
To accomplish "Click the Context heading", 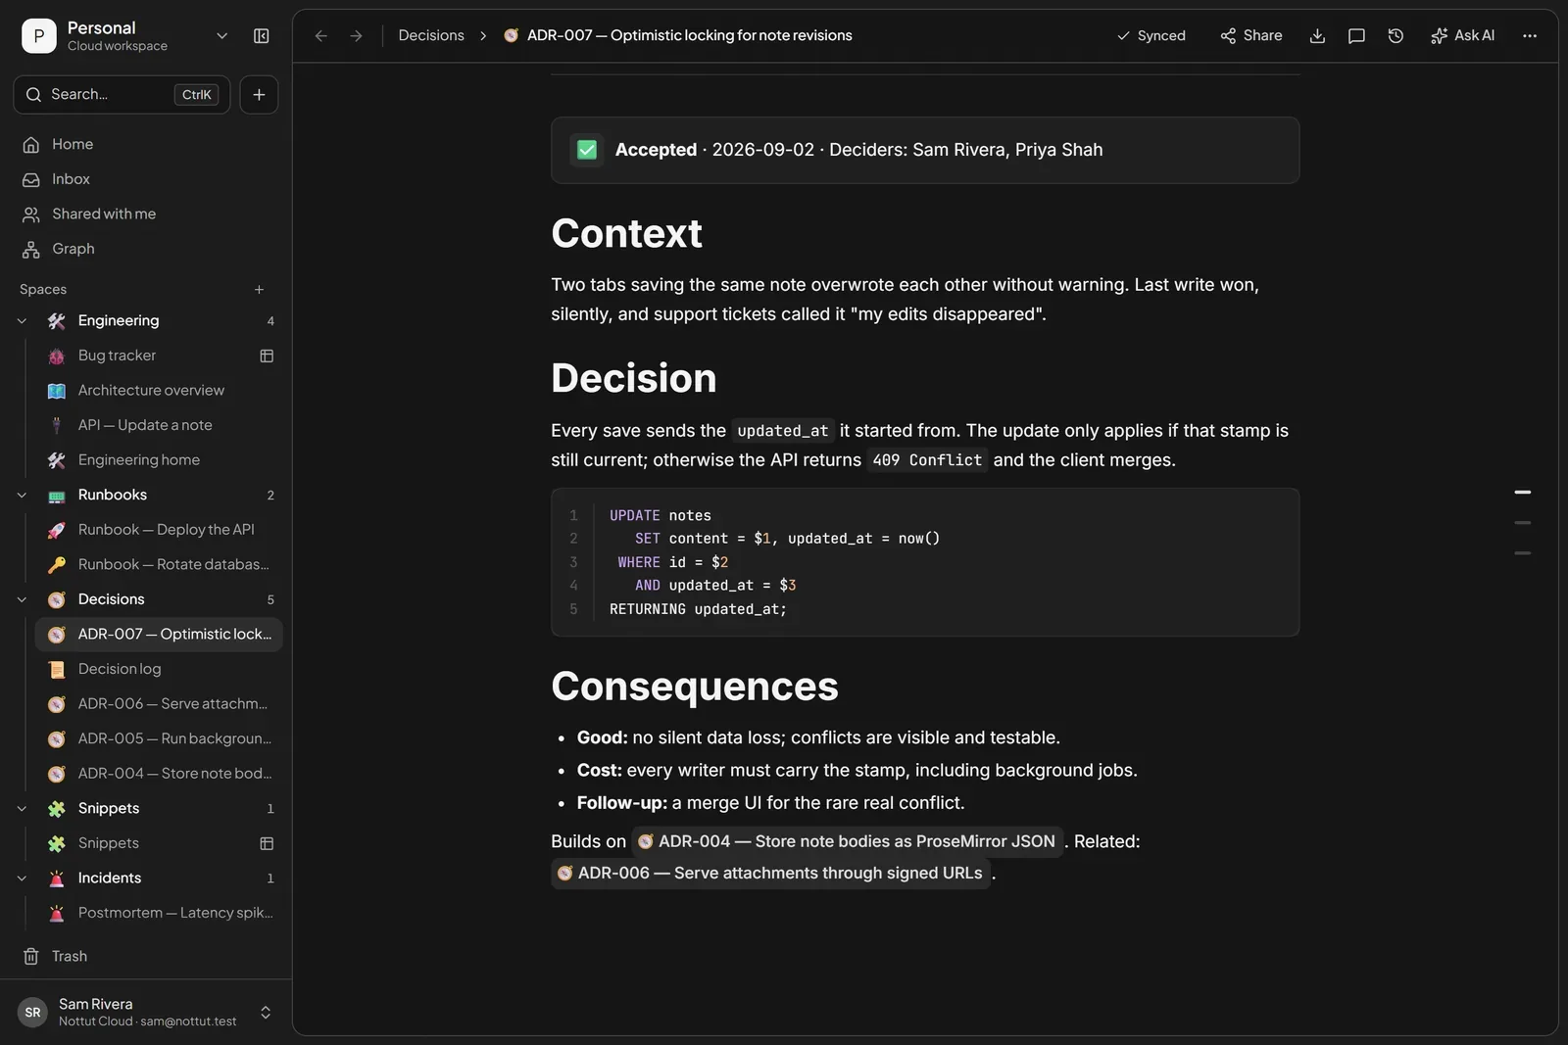I will coord(626,234).
